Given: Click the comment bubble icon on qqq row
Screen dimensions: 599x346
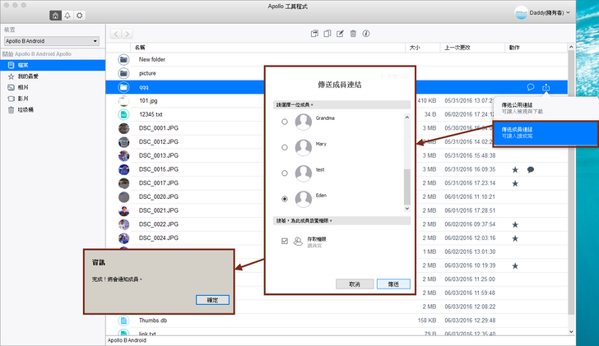Looking at the screenshot, I should pos(531,87).
